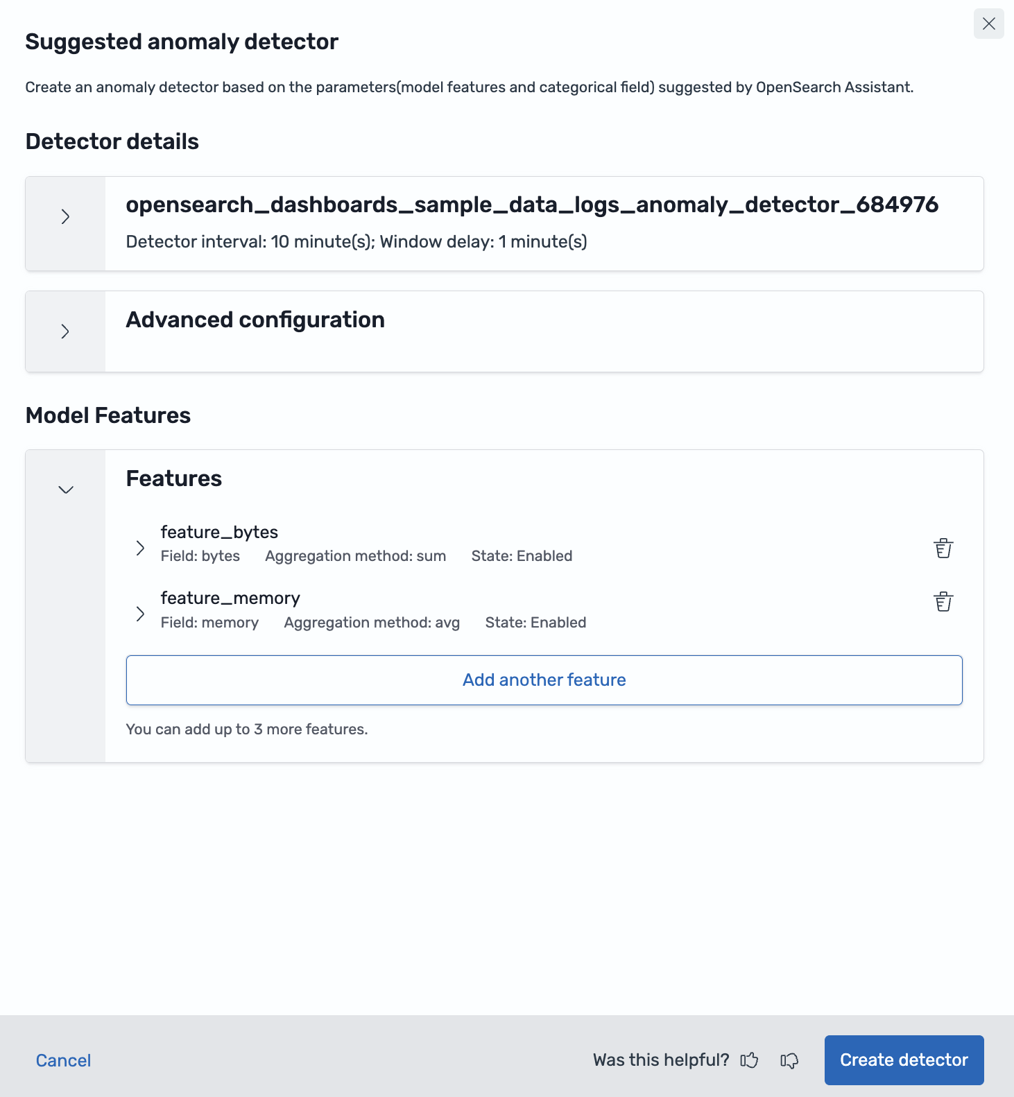Remove feature_memory using its trash icon

(943, 601)
